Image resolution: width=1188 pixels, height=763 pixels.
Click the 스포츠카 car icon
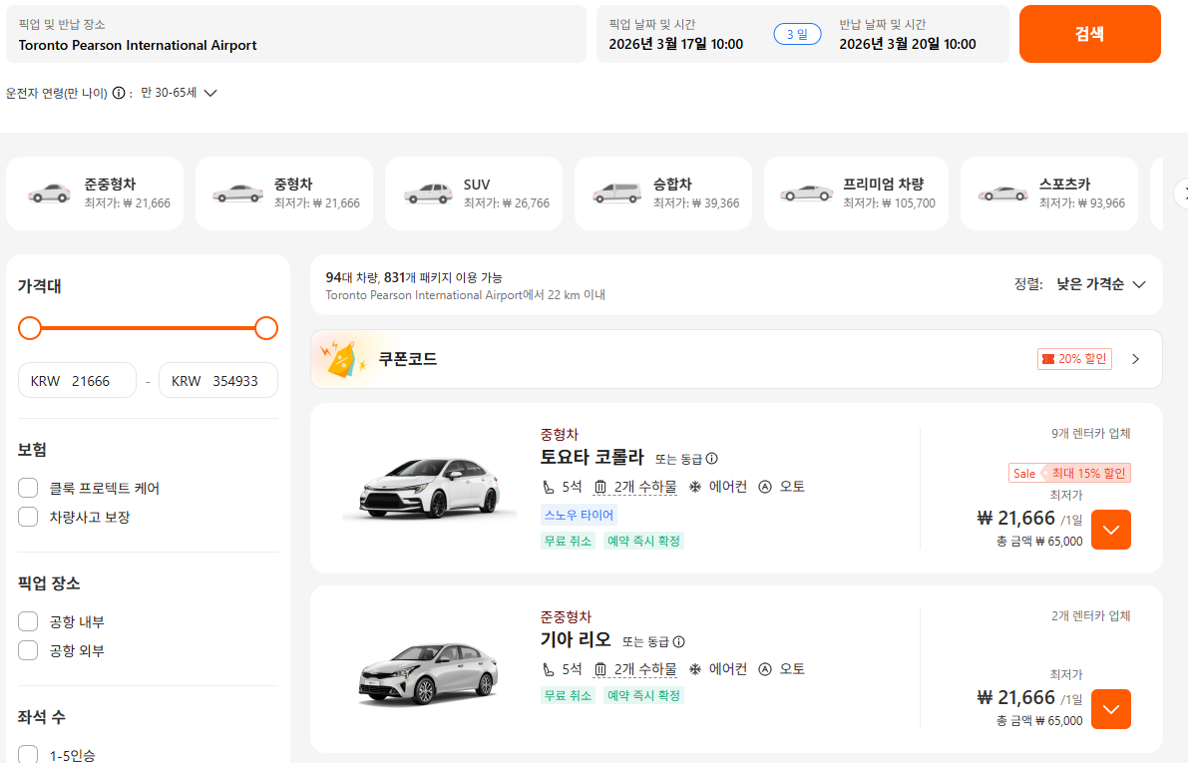[x=1003, y=193]
